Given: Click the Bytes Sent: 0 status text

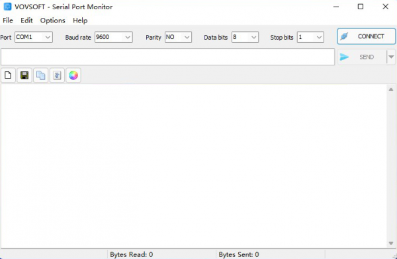Looking at the screenshot, I should coord(239,254).
